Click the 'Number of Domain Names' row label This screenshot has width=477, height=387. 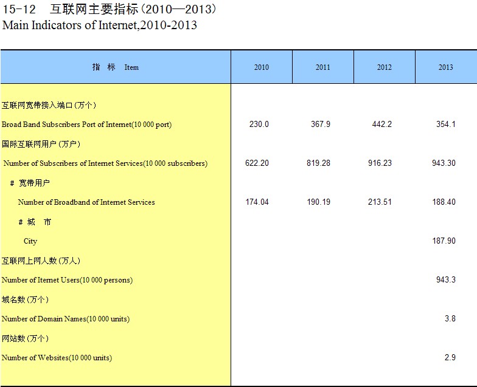[66, 319]
